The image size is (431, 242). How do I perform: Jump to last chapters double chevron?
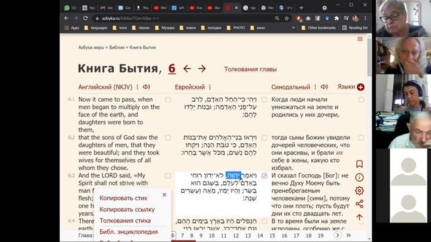click(x=349, y=235)
